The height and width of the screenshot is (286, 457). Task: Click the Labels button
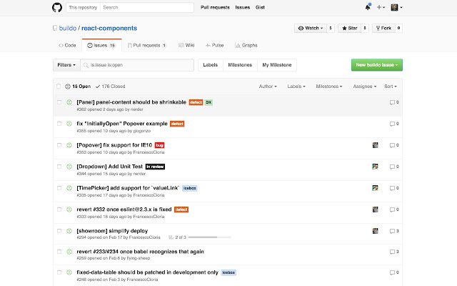pos(211,65)
